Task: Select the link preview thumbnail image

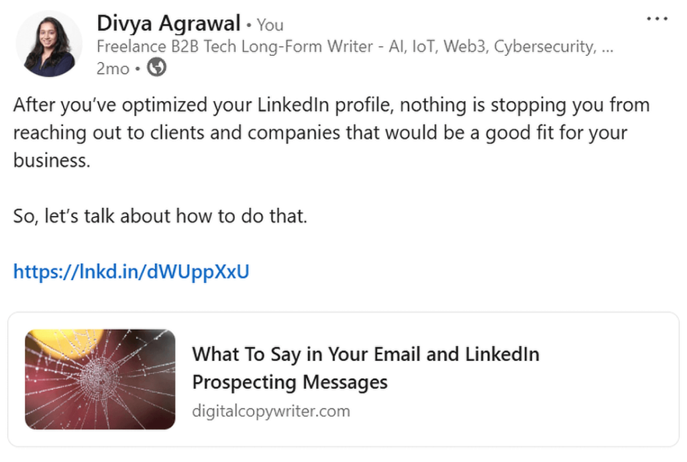Action: [x=101, y=378]
